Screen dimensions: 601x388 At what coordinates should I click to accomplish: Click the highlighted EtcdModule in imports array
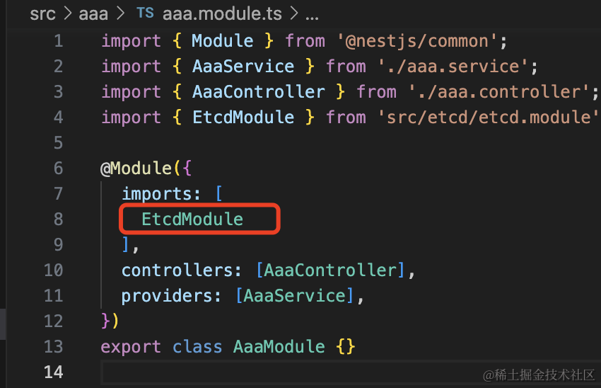[x=192, y=219]
